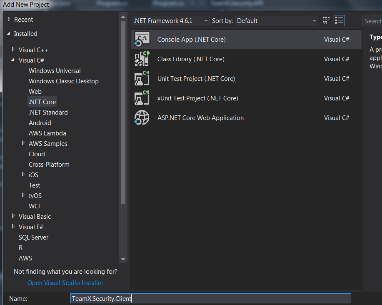This screenshot has width=382, height=305.
Task: Expand the tvOS node
Action: coord(23,195)
